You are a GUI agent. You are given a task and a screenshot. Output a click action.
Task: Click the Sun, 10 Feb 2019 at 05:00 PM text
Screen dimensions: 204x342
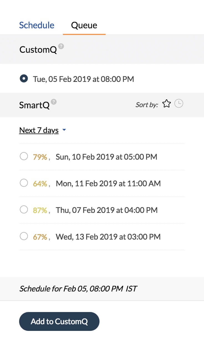pos(106,157)
